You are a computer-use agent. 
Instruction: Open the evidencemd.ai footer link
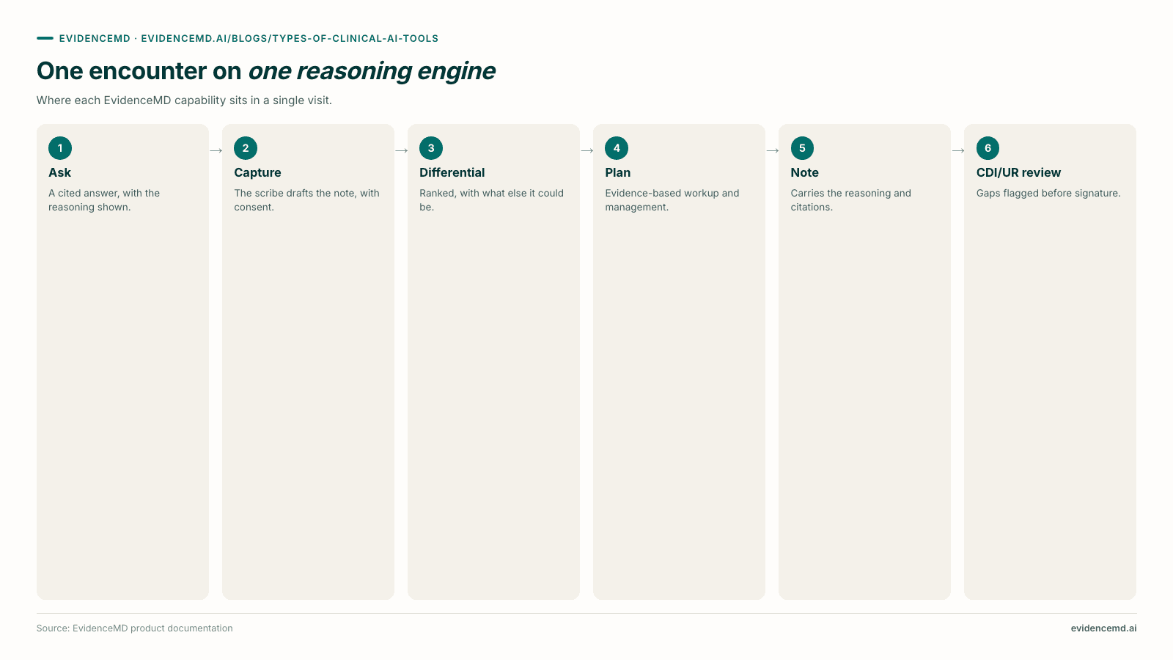pos(1103,628)
